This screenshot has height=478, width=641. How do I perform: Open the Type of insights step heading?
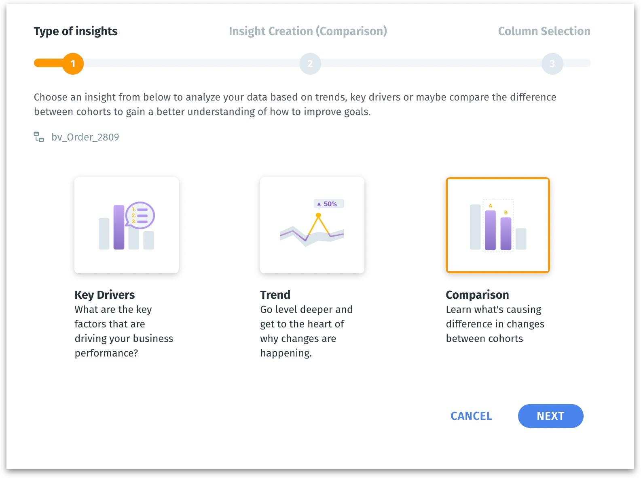click(x=76, y=31)
